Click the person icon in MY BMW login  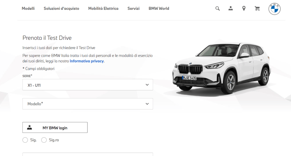pos(30,127)
